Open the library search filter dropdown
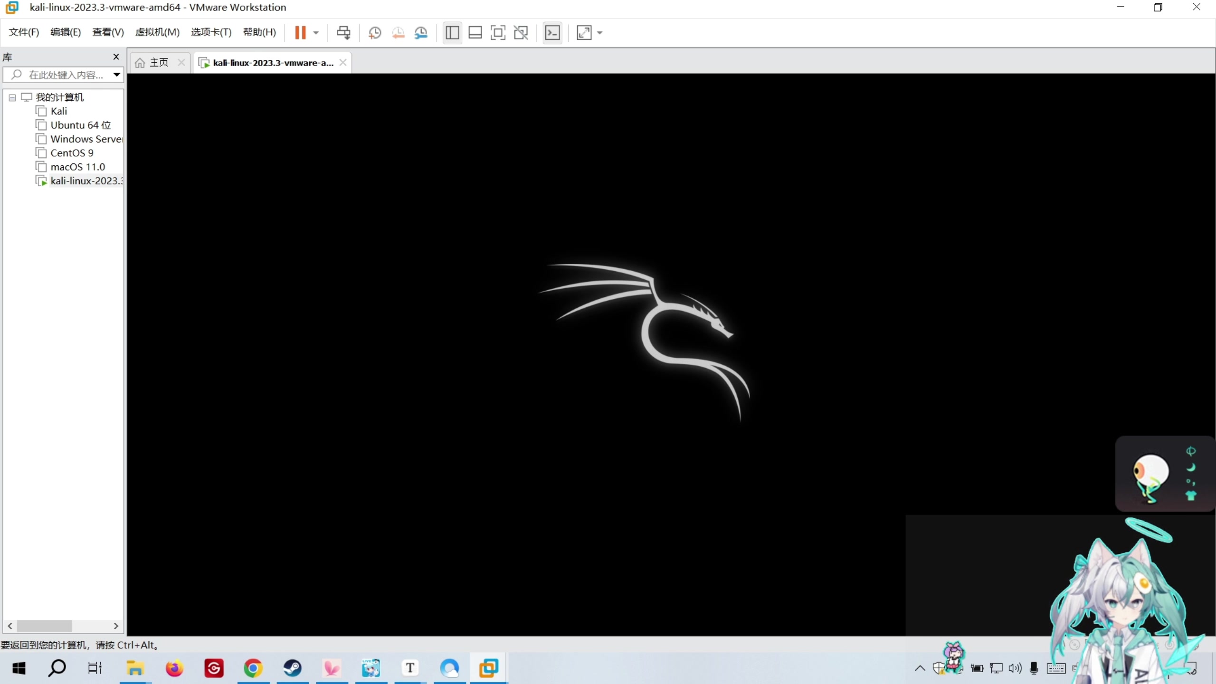 [116, 75]
